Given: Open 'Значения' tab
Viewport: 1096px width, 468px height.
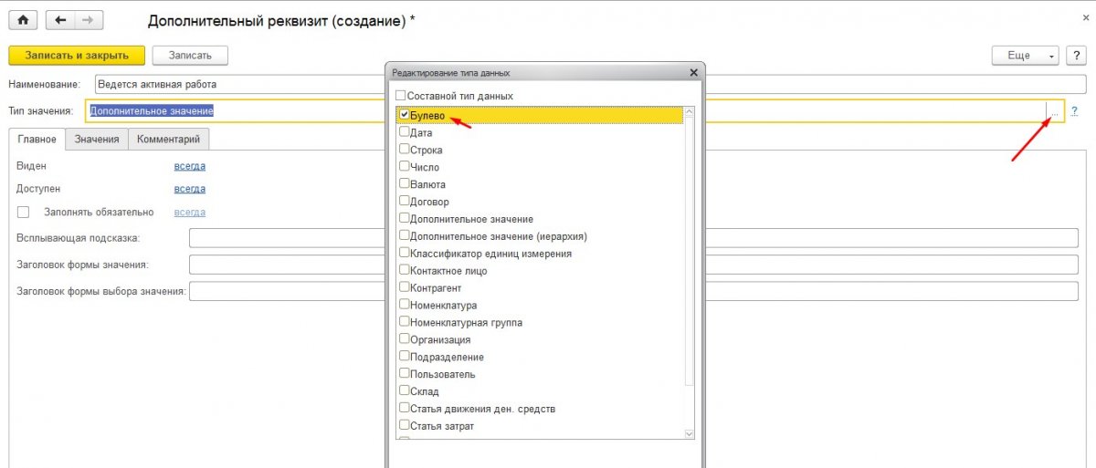Looking at the screenshot, I should pyautogui.click(x=97, y=139).
